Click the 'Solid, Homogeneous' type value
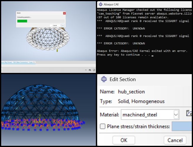Viewport: 193px width, 147px height. [x=141, y=101]
